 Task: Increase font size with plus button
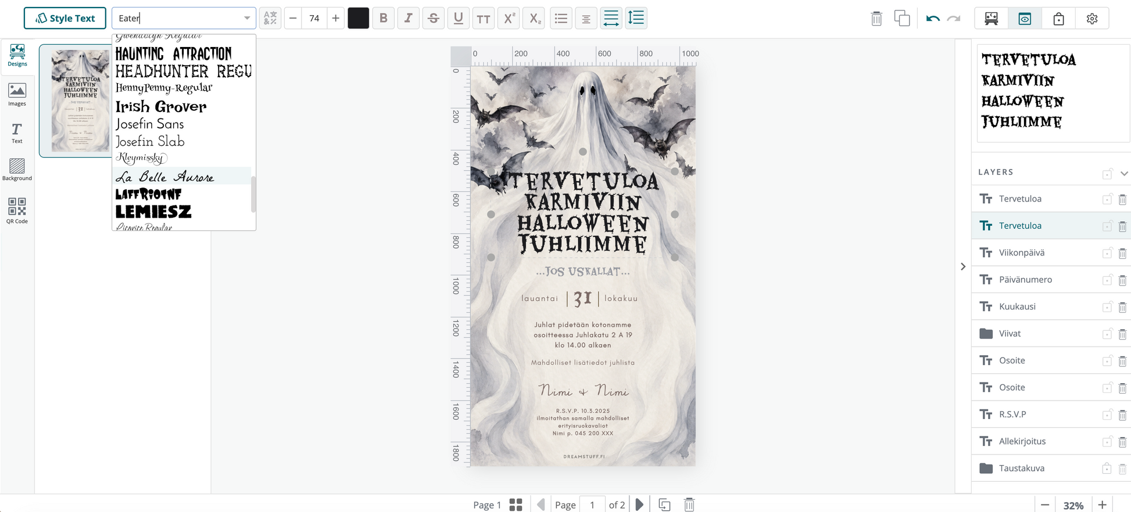tap(335, 18)
